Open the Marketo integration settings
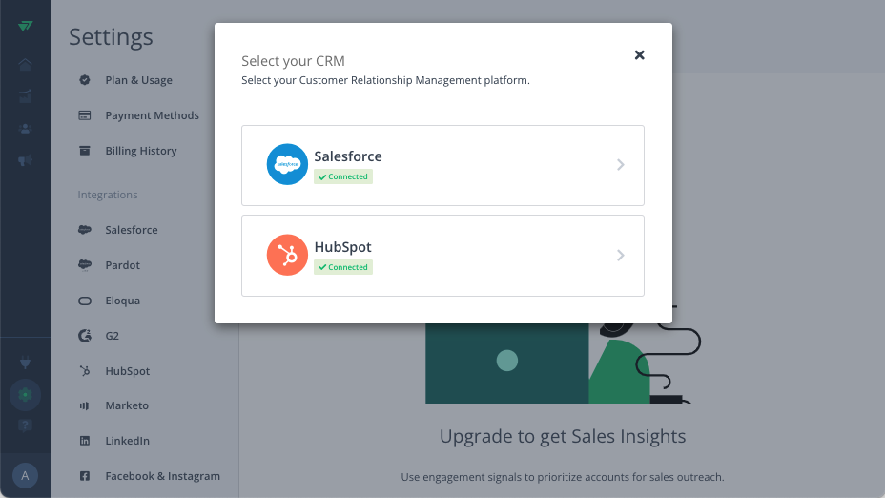 coord(127,405)
